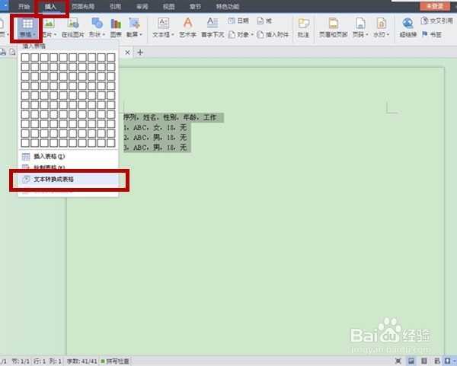Click the 未登录 login button
This screenshot has height=366, width=457.
coord(435,6)
